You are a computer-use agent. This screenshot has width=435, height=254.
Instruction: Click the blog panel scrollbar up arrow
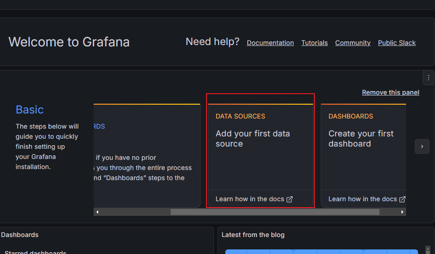[x=428, y=249]
